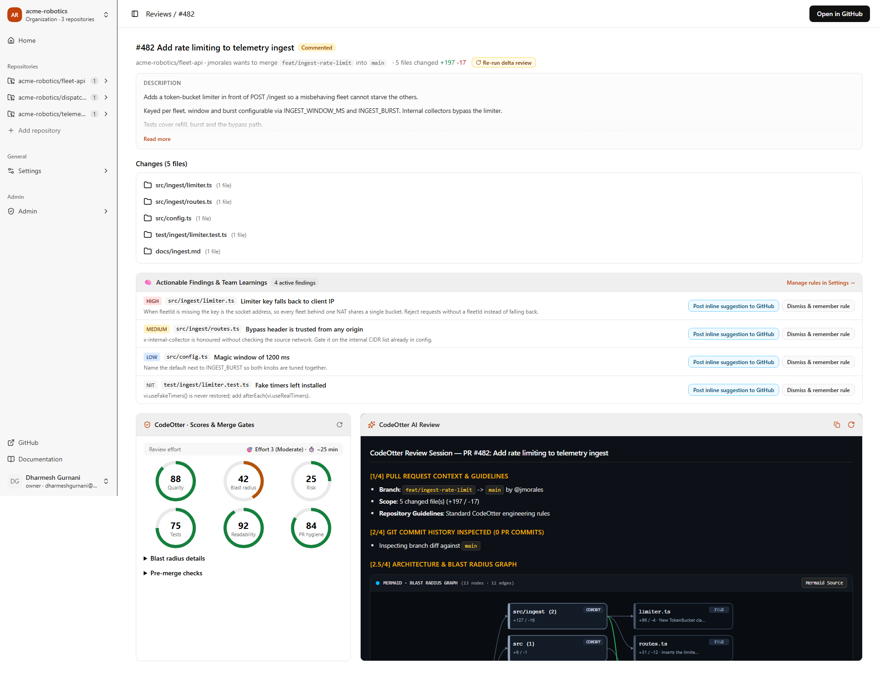
Task: Open test/ingest/limiter.test.ts folder icon
Action: pyautogui.click(x=148, y=235)
